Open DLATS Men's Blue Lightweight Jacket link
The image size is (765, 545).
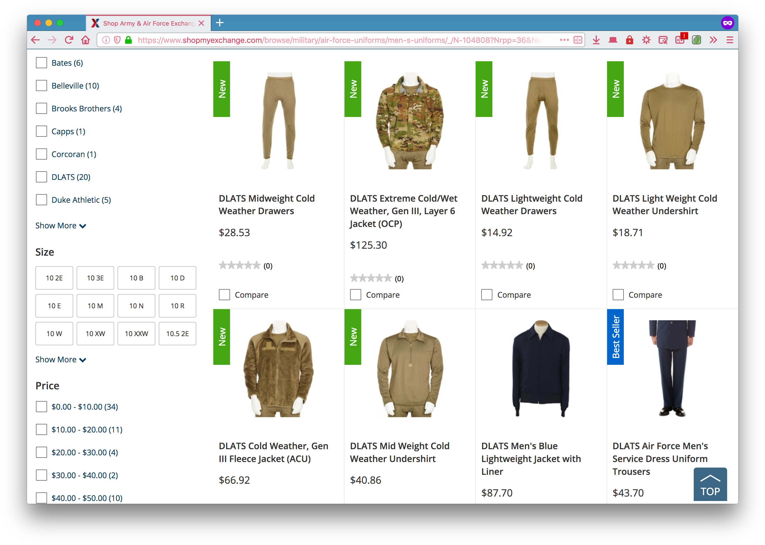point(531,458)
